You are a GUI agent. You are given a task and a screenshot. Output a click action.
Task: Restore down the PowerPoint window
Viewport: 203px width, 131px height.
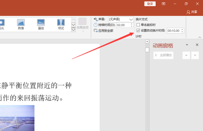click(186, 4)
